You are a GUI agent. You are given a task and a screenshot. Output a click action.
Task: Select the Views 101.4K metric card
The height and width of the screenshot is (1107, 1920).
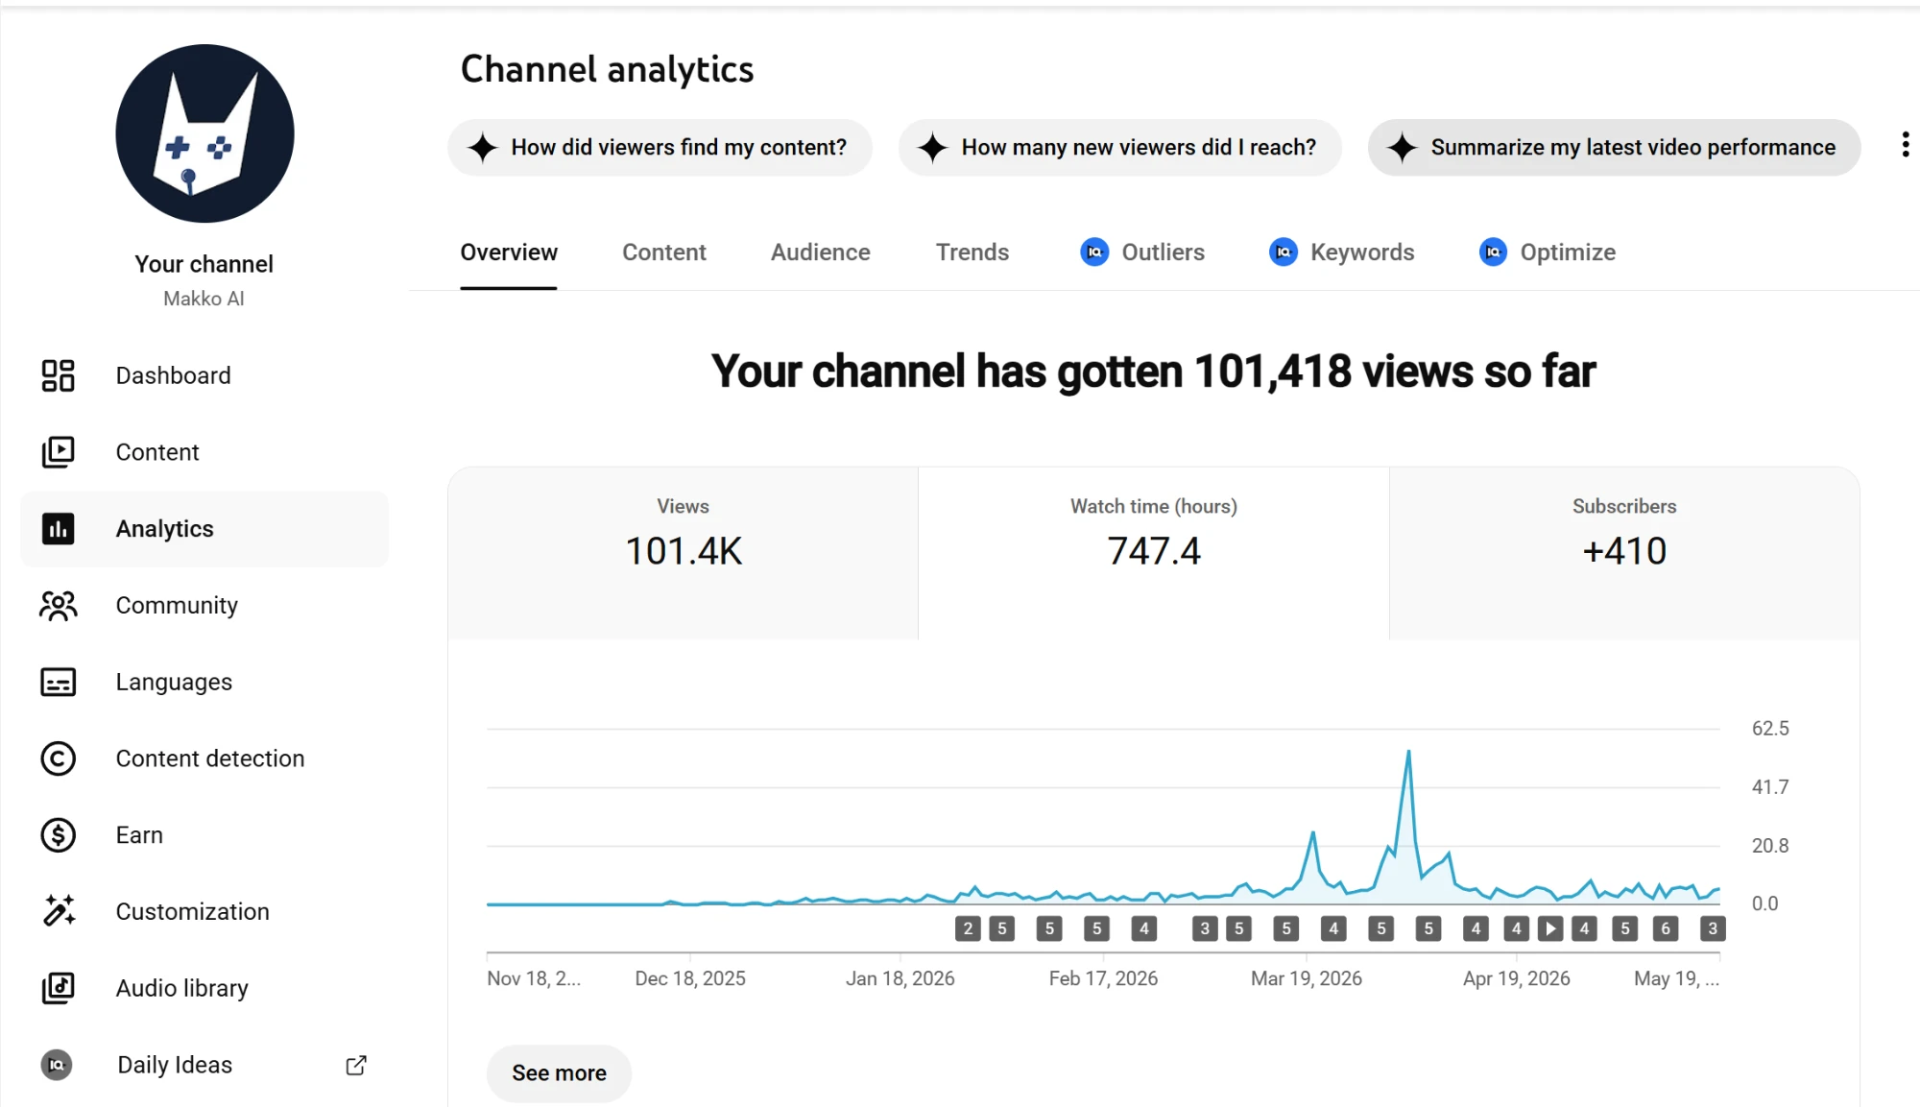[x=683, y=553]
